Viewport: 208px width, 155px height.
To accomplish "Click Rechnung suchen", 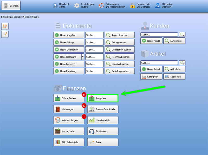I will [120, 57].
